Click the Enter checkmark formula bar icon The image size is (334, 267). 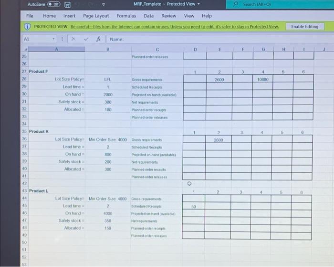(x=86, y=39)
